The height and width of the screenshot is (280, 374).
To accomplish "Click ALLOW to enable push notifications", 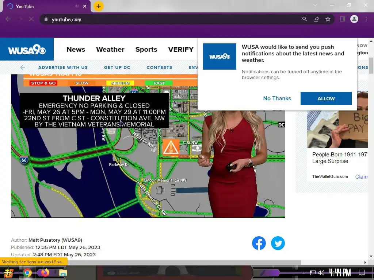I will pos(326,98).
